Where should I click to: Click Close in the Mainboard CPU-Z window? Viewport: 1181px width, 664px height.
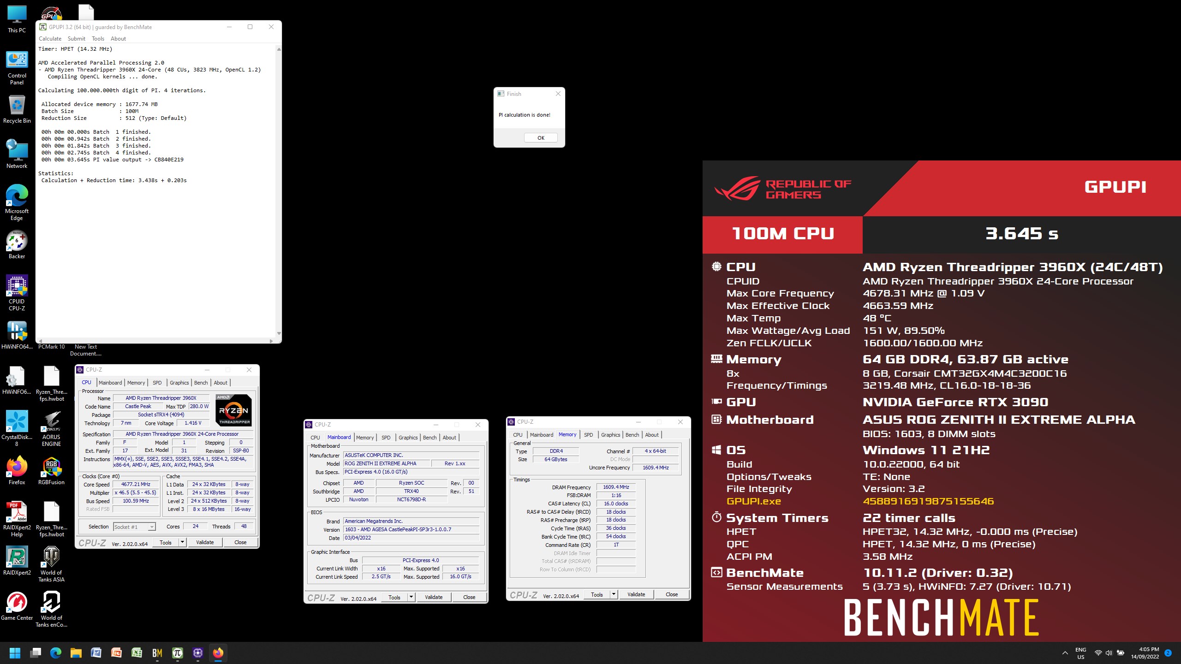coord(469,597)
